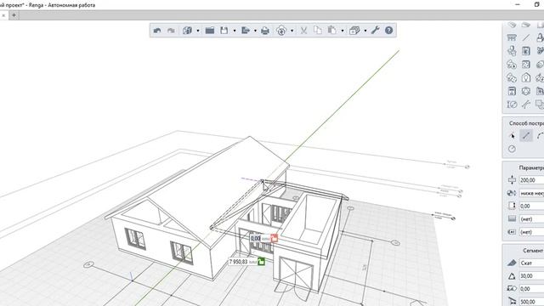Copy selection using the copy icon
This screenshot has height=306, width=544.
point(318,31)
